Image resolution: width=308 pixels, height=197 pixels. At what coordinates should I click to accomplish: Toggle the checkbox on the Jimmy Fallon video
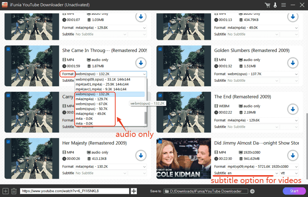tap(160, 142)
